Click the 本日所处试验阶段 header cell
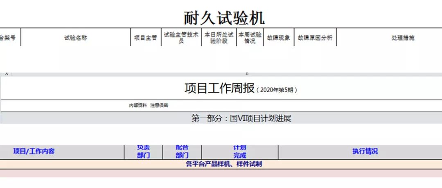 pos(219,38)
